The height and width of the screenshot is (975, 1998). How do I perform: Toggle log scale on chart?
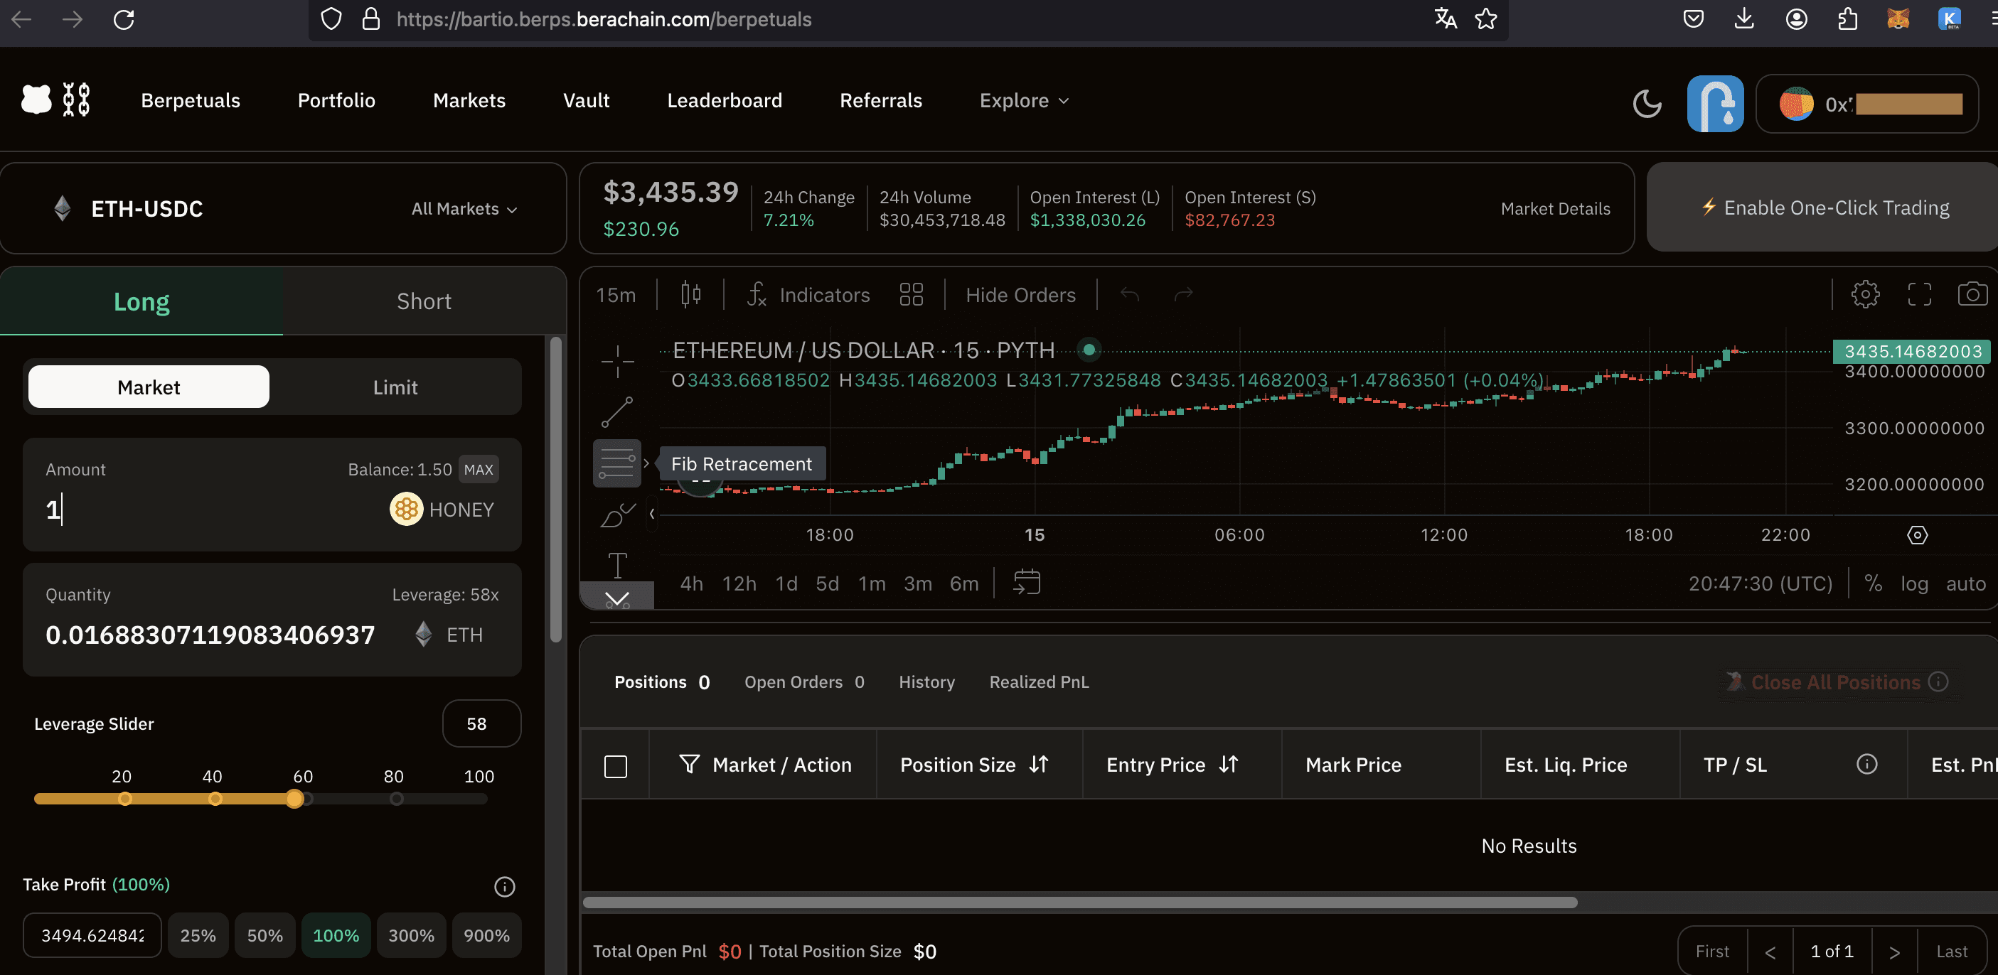coord(1913,583)
